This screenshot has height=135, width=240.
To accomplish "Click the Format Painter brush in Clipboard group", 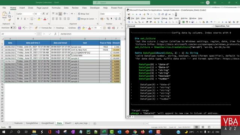I will click(9, 20).
